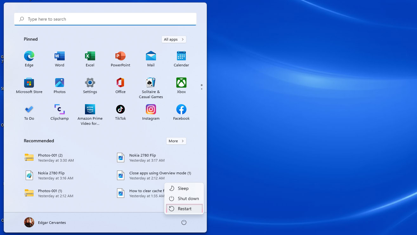Select Shut down from power menu

click(184, 198)
